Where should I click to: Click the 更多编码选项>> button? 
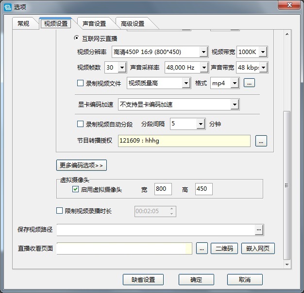point(82,165)
